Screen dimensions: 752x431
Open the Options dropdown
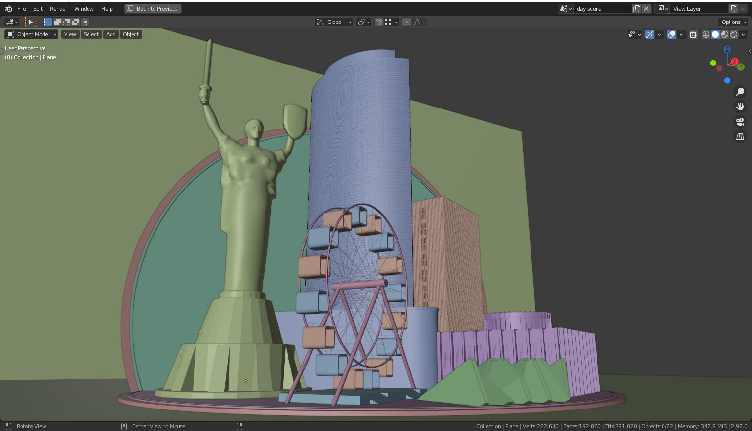(733, 22)
